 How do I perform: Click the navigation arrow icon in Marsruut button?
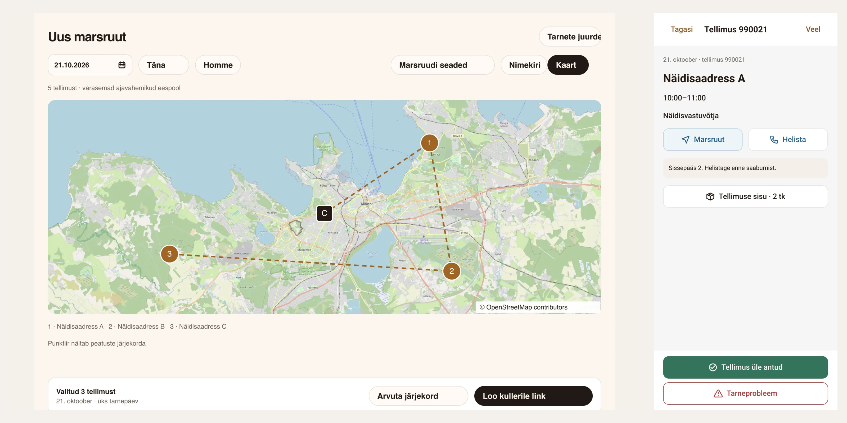[x=686, y=140]
